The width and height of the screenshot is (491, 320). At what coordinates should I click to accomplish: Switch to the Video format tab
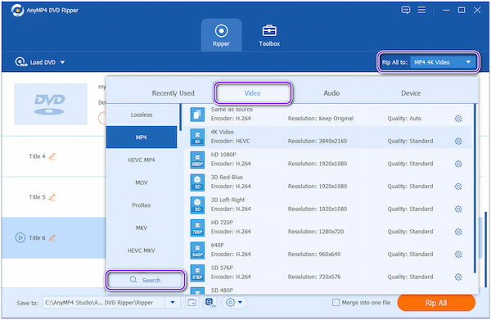coord(252,93)
